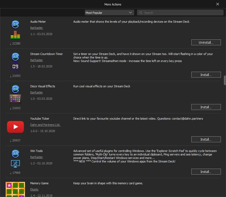Image resolution: width=226 pixels, height=197 pixels.
Task: Click the Youtube Ticker title
Action: tap(40, 119)
